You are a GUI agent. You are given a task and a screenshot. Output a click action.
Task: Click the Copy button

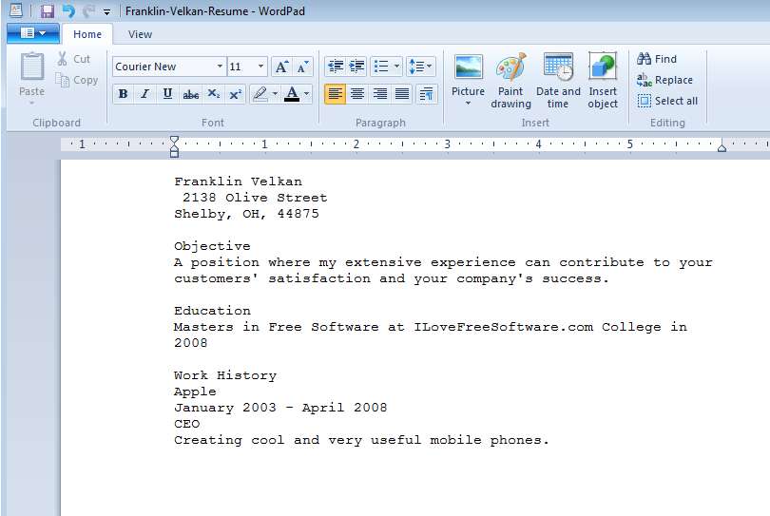tap(77, 80)
